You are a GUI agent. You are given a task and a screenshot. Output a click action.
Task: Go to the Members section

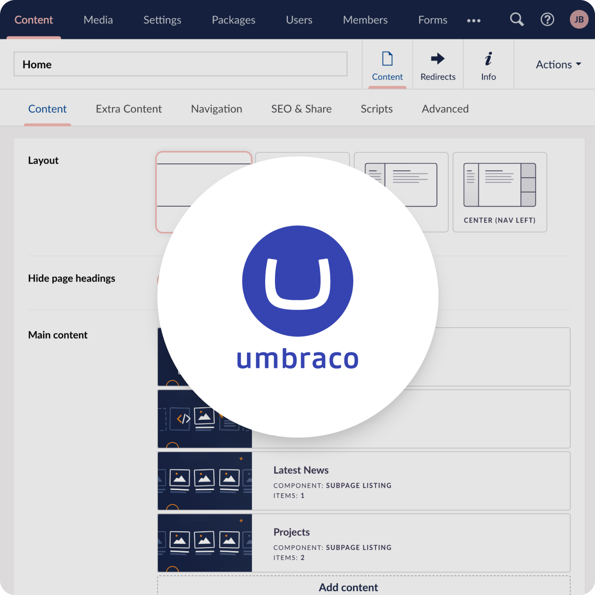click(365, 20)
